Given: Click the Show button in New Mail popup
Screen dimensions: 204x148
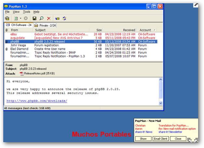Looking at the screenshot, I should coord(143,139).
